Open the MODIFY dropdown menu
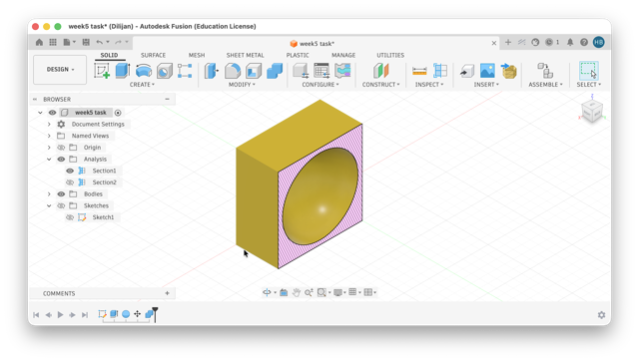Viewport: 639px width, 362px height. pos(242,85)
